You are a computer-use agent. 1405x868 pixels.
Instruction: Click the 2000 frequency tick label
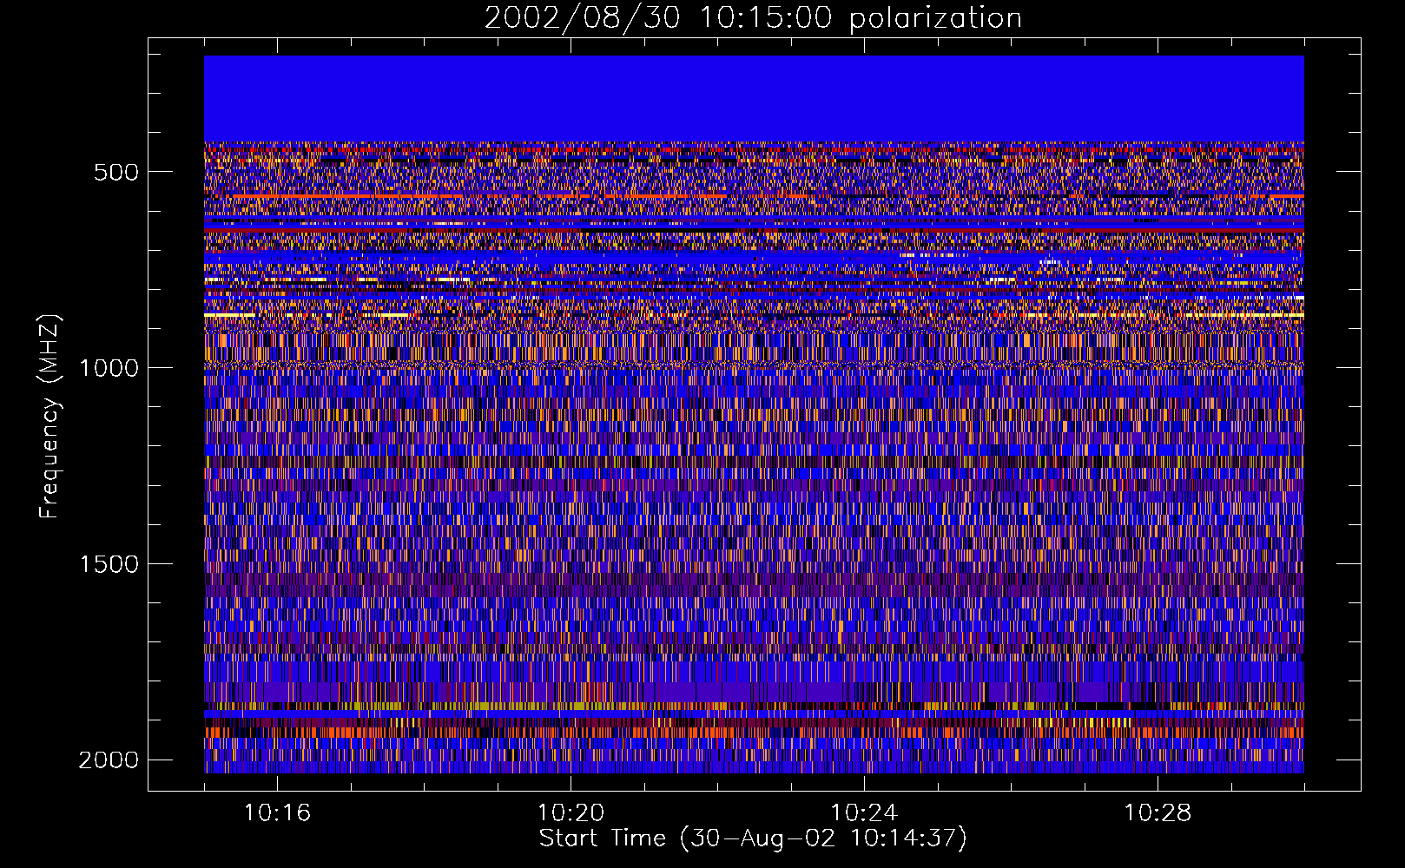pos(109,760)
